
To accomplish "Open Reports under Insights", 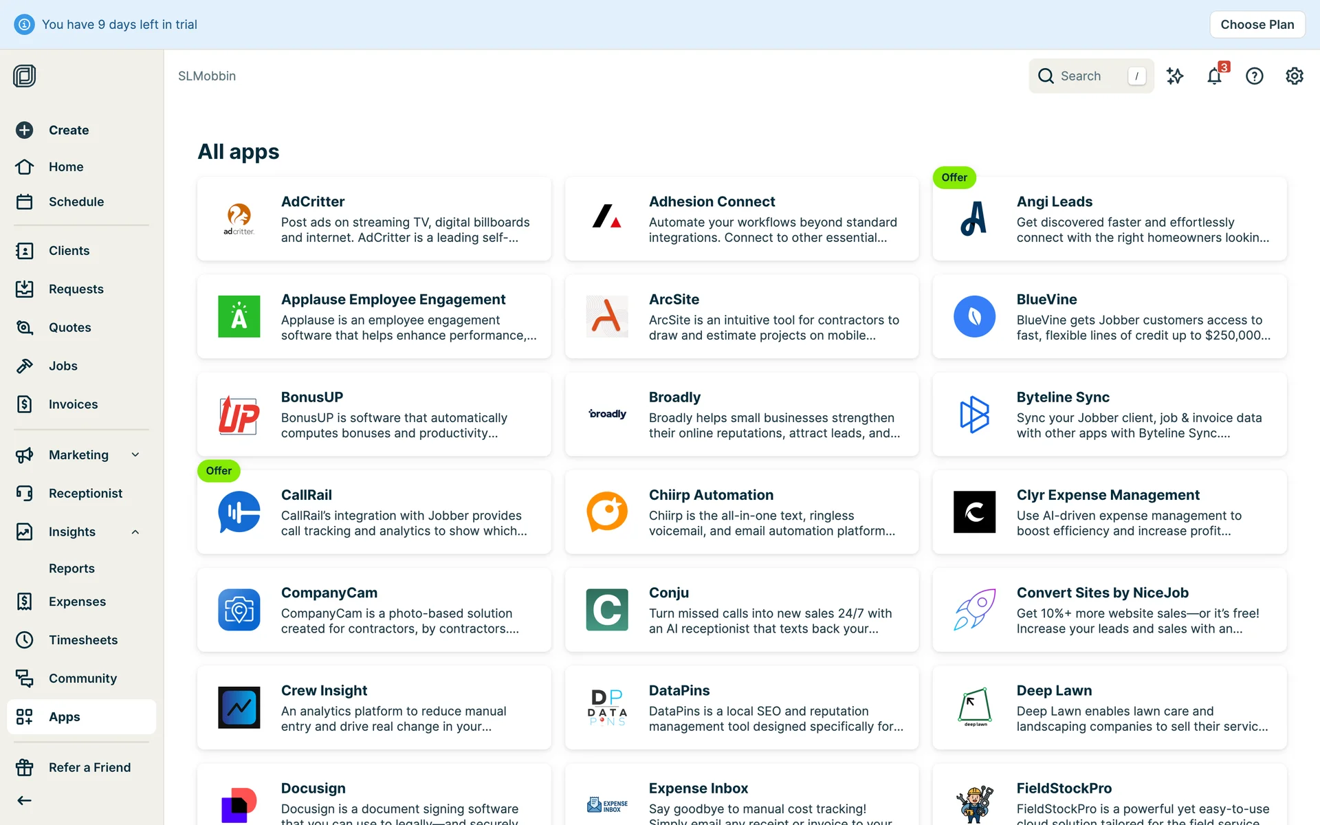I will pos(71,569).
